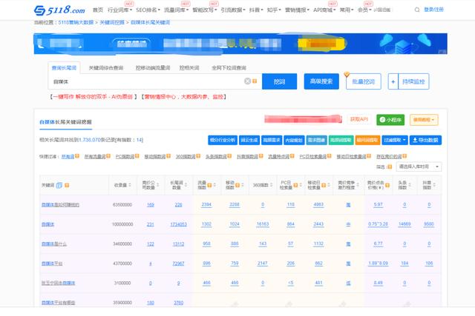
Task: Open the green 小程序 mini-program button
Action: tap(390, 120)
